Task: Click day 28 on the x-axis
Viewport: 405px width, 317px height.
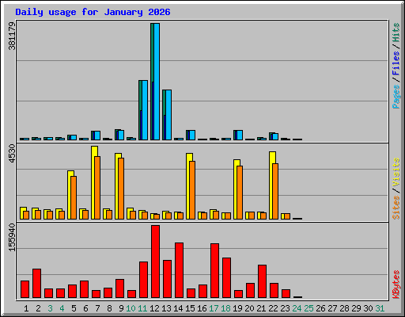Action: (x=344, y=308)
